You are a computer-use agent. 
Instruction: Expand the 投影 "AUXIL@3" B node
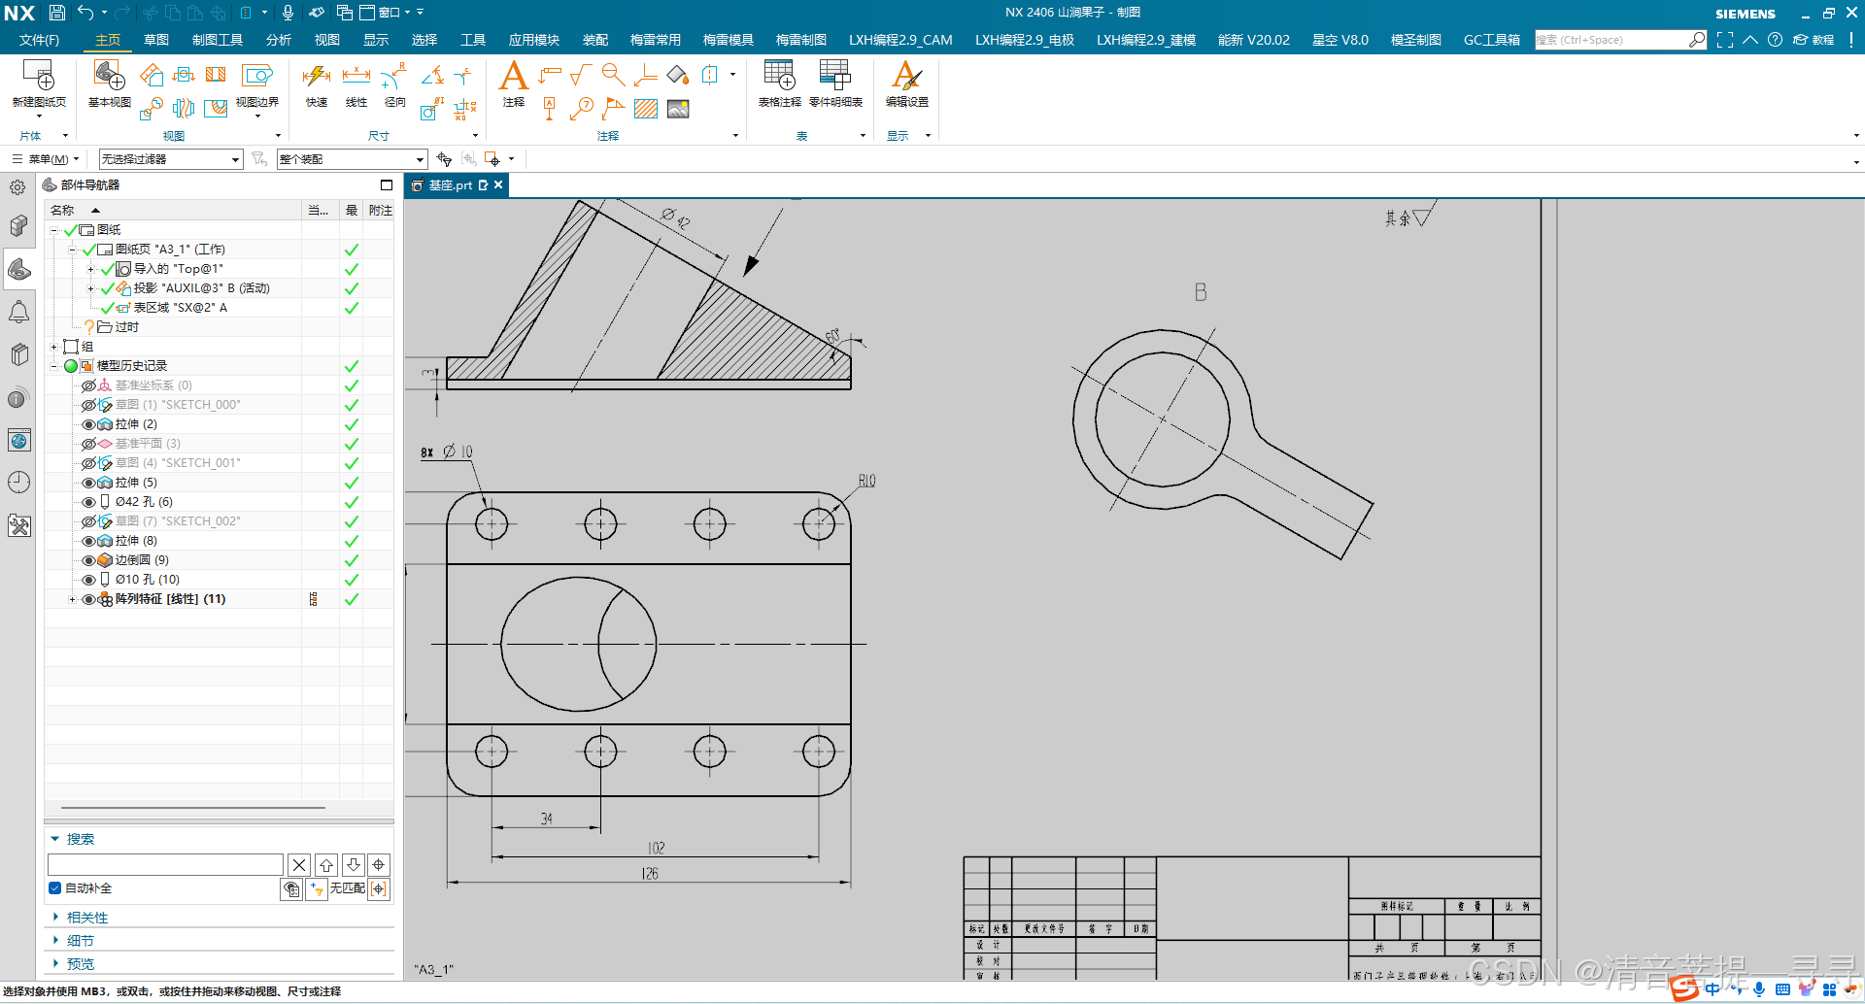[x=91, y=288]
